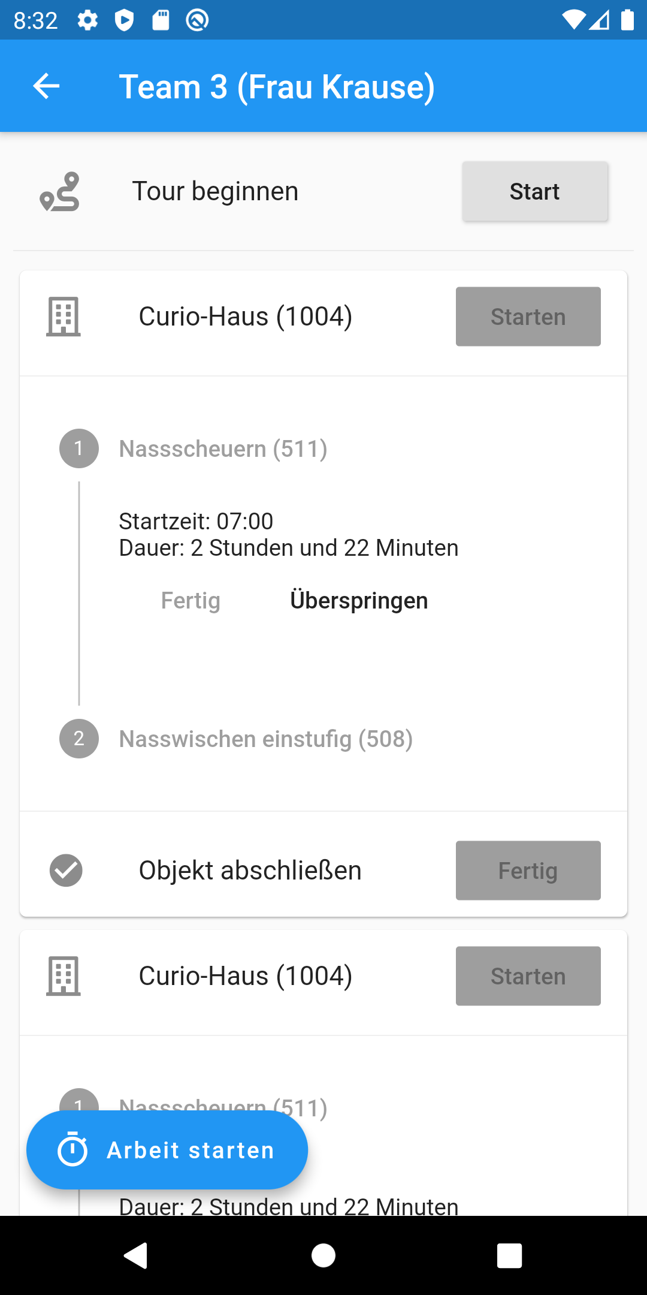Click the Überspringen button
Screen dimensions: 647x1295
[359, 601]
